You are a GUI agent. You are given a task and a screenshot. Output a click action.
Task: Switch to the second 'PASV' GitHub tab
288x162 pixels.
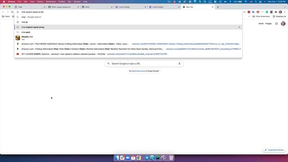coord(97,7)
